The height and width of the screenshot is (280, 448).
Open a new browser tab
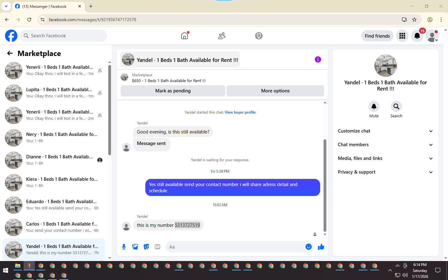[x=91, y=6]
